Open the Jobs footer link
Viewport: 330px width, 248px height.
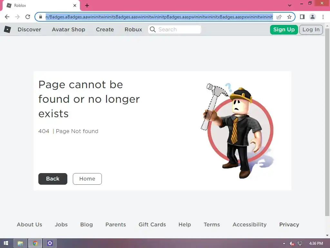point(61,225)
